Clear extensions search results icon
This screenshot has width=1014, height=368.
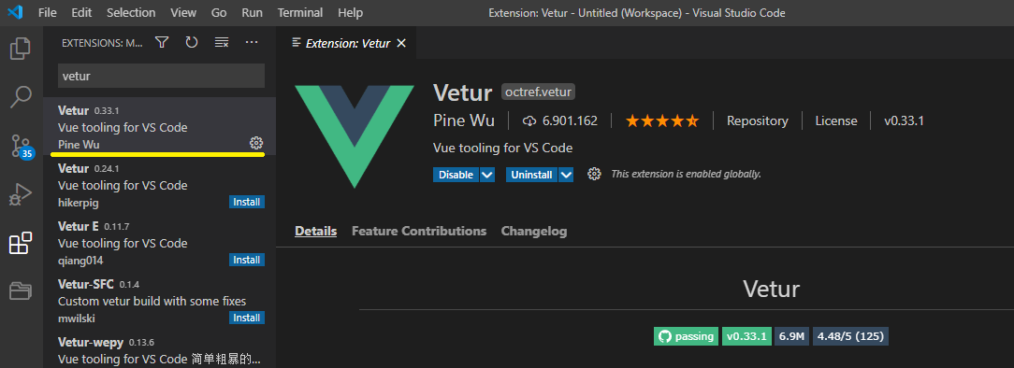pos(222,43)
